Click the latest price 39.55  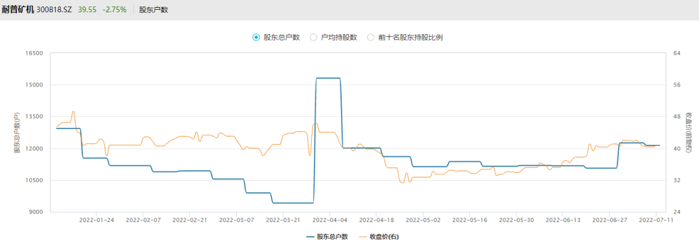coord(87,9)
